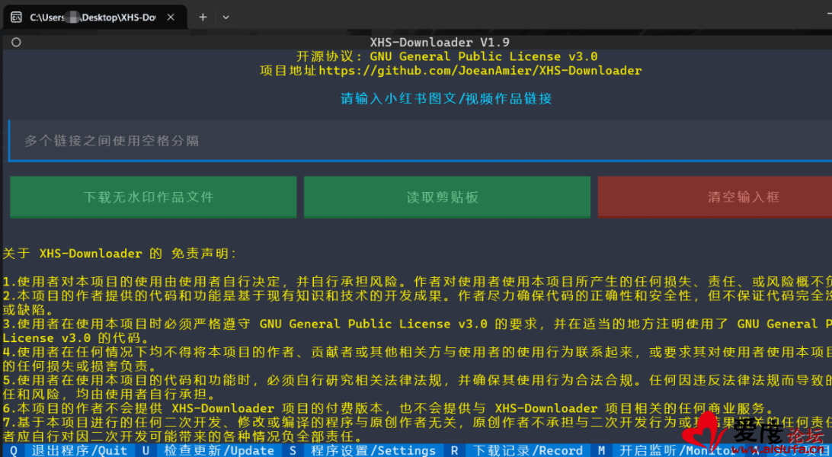The height and width of the screenshot is (457, 832).
Task: Open 程序设置/Settings from the footer
Action: [363, 451]
